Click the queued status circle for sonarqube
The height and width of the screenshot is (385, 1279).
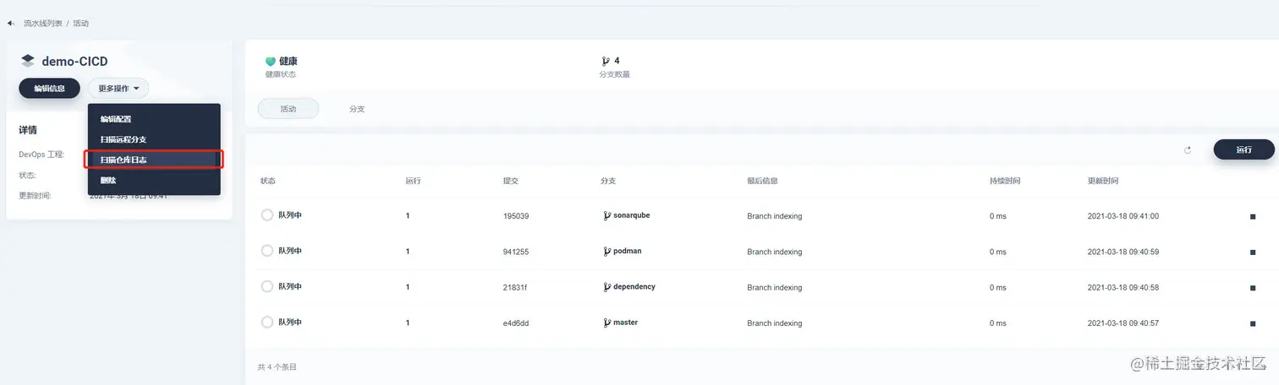coord(267,215)
